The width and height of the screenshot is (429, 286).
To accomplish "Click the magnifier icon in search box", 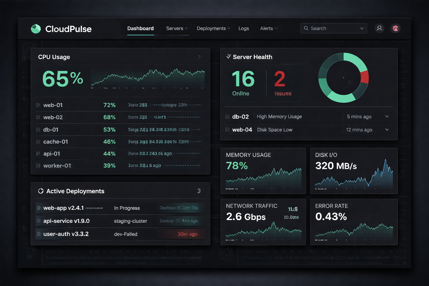I will pyautogui.click(x=306, y=28).
